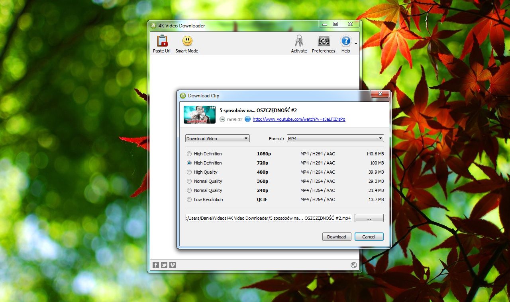Click the save path input field

pyautogui.click(x=269, y=218)
